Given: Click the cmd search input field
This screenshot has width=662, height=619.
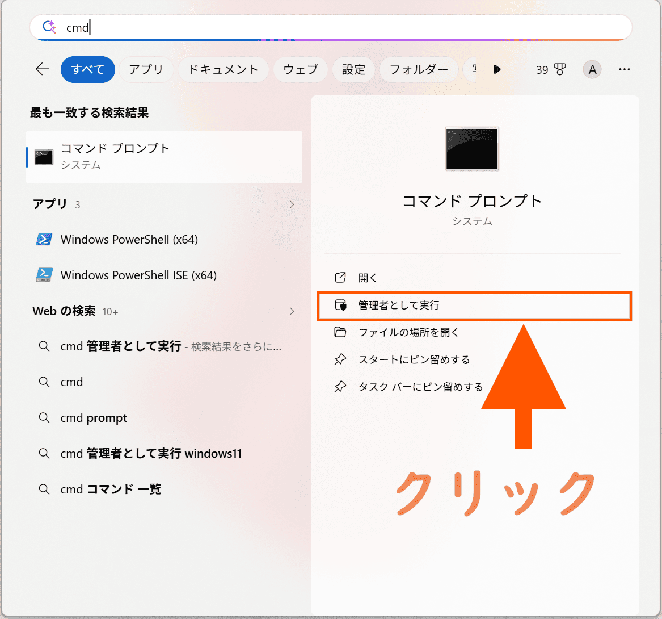Looking at the screenshot, I should (340, 27).
